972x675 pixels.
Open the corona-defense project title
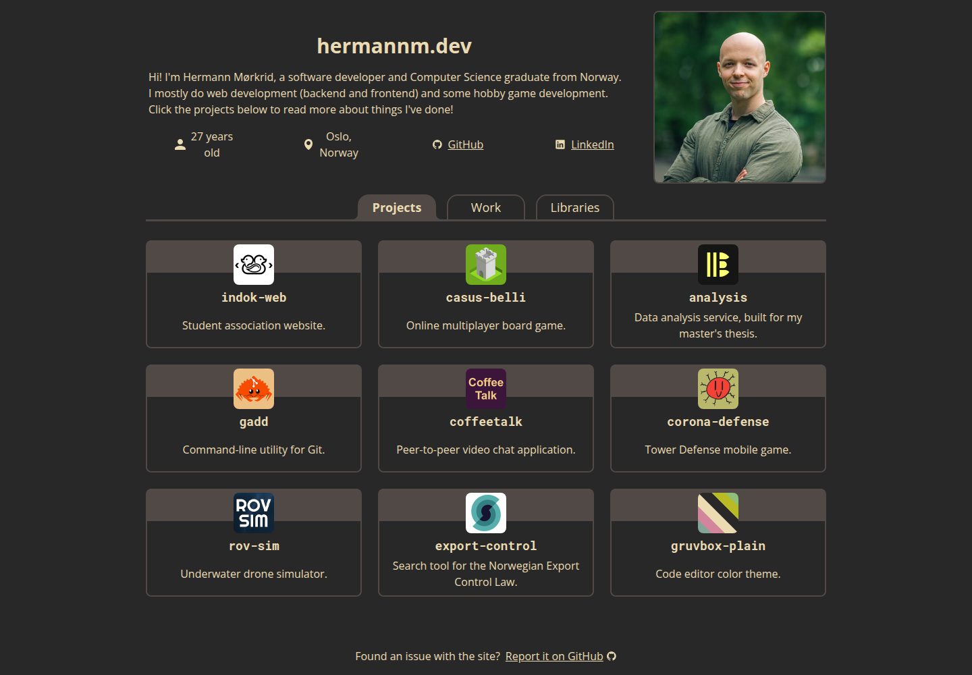[x=718, y=422]
